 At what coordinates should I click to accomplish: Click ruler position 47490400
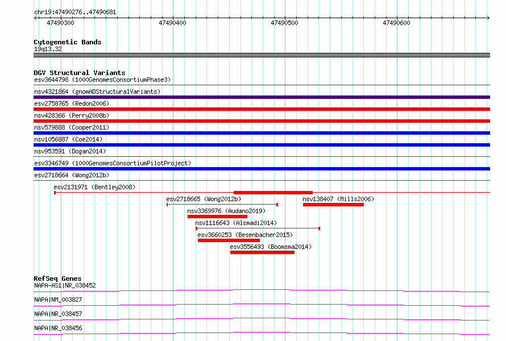pyautogui.click(x=172, y=23)
